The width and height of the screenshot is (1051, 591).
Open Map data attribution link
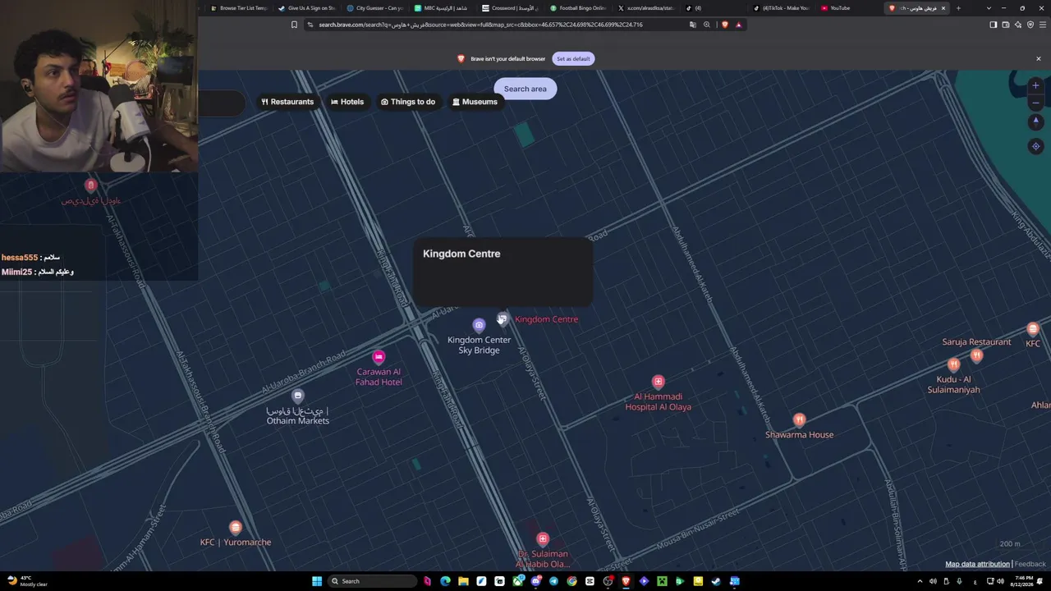[977, 564]
